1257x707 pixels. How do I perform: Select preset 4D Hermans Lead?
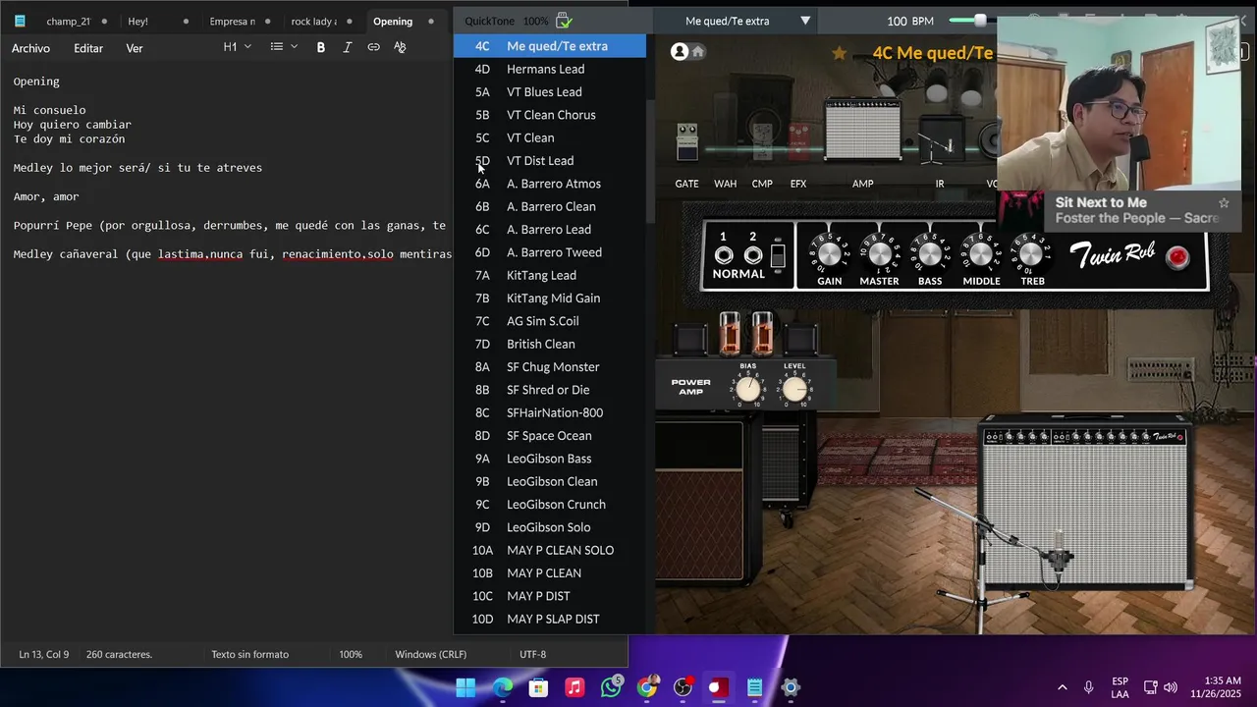click(x=550, y=69)
